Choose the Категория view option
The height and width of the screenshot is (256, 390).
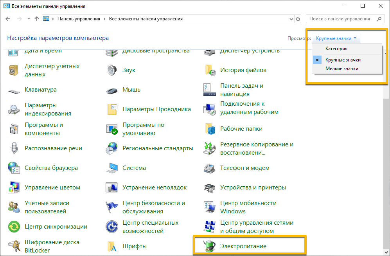click(336, 49)
